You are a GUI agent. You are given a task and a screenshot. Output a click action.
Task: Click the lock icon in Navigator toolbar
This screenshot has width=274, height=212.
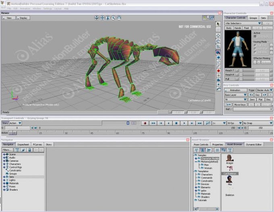tap(30, 150)
